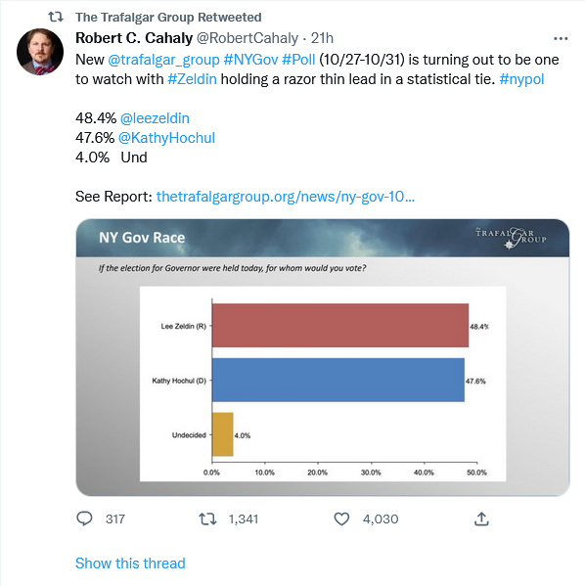Open the #Zeldin hashtag
Screen dimensions: 585x586
pyautogui.click(x=192, y=79)
